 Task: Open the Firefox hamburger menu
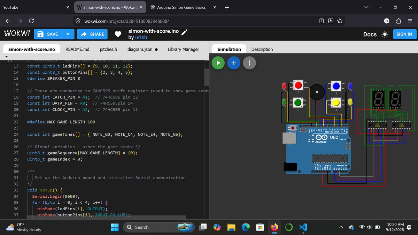(410, 21)
